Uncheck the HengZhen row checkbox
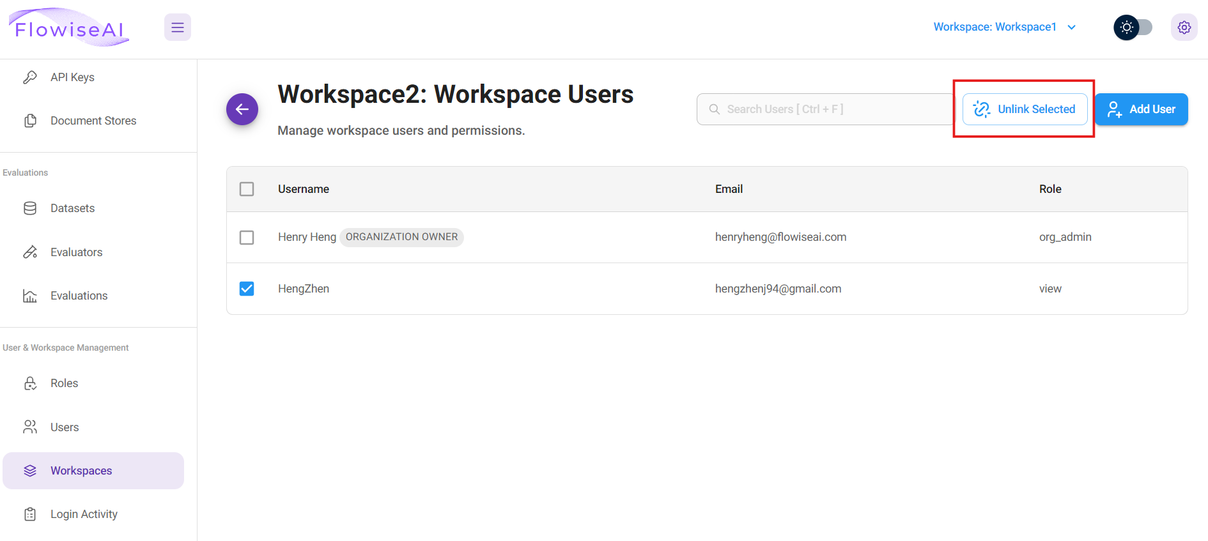The height and width of the screenshot is (541, 1208). 247,289
